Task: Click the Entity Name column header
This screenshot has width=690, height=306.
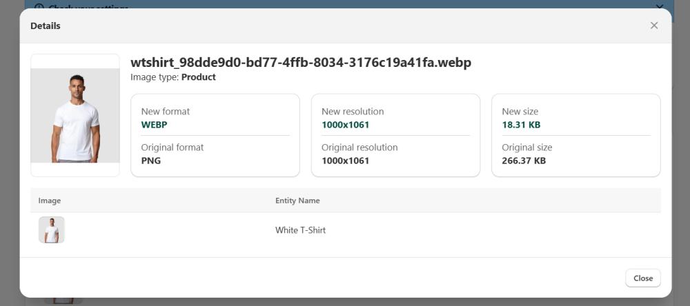Action: [297, 201]
